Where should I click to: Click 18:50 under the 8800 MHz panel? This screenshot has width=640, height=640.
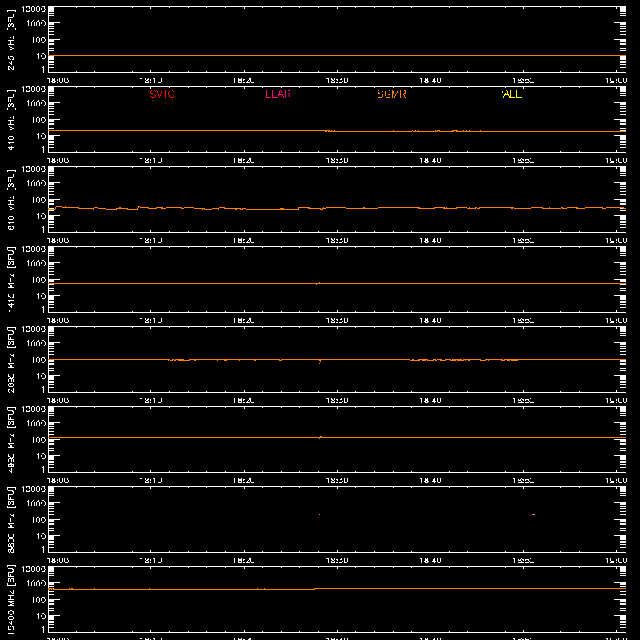click(x=523, y=561)
